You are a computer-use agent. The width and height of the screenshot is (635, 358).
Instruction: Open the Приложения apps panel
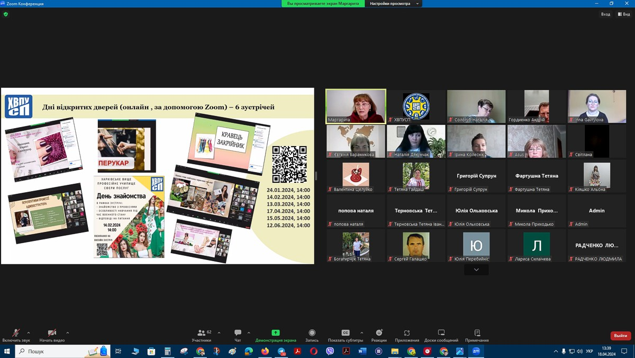pos(407,336)
